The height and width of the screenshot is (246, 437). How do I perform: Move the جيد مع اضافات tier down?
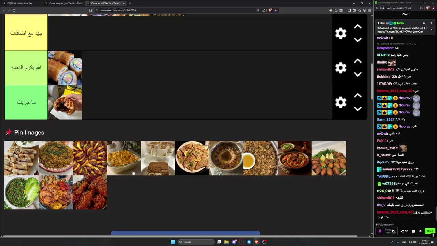(357, 40)
